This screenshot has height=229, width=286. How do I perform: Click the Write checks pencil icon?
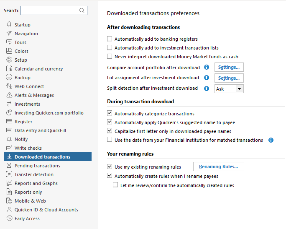[9, 148]
